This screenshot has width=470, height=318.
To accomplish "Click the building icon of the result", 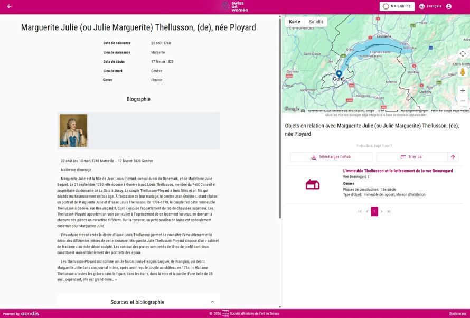I will (313, 184).
